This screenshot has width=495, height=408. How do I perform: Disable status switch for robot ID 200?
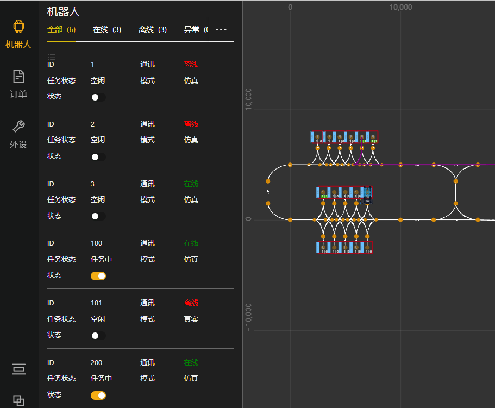98,396
